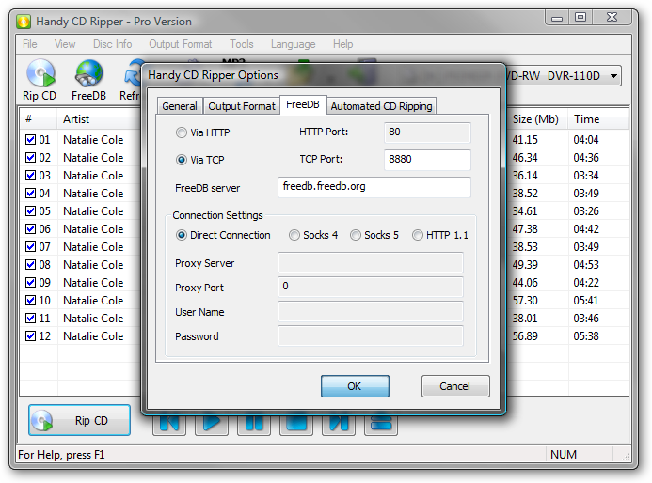This screenshot has width=652, height=483.
Task: Switch to Automated CD Ripping tab
Action: (x=381, y=106)
